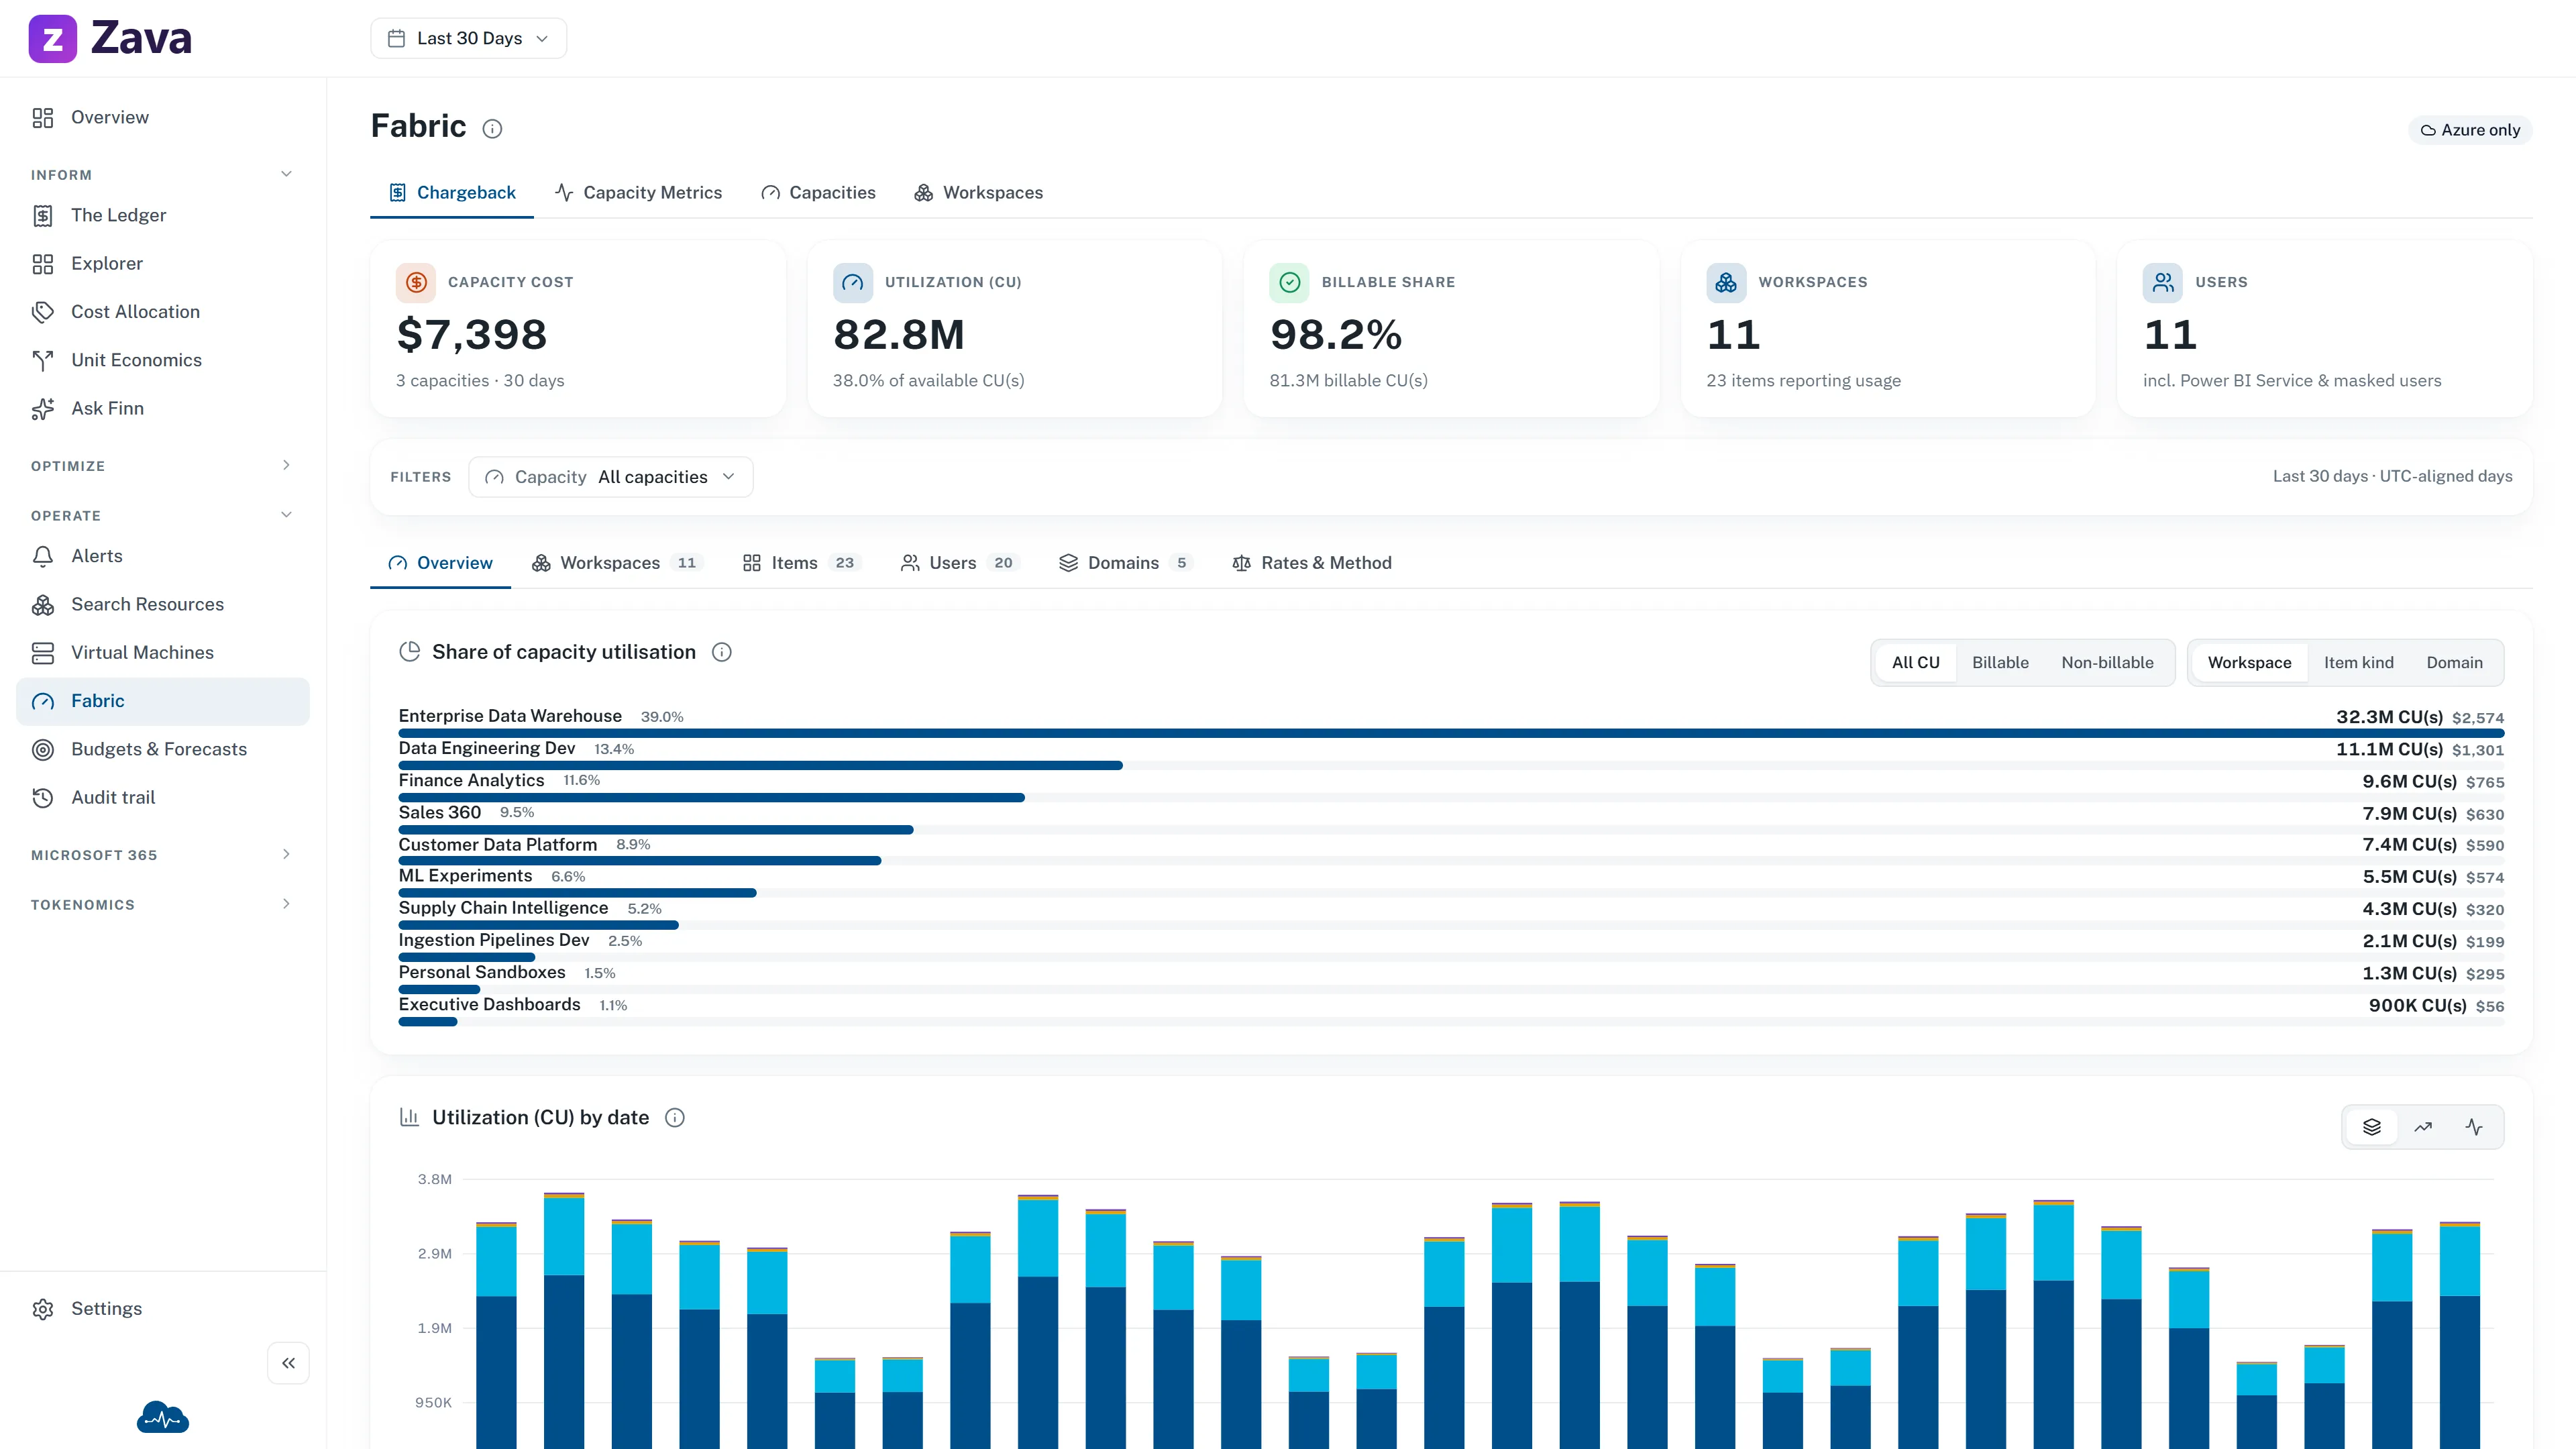2576x1449 pixels.
Task: Go to Virtual Machines
Action: [163, 652]
